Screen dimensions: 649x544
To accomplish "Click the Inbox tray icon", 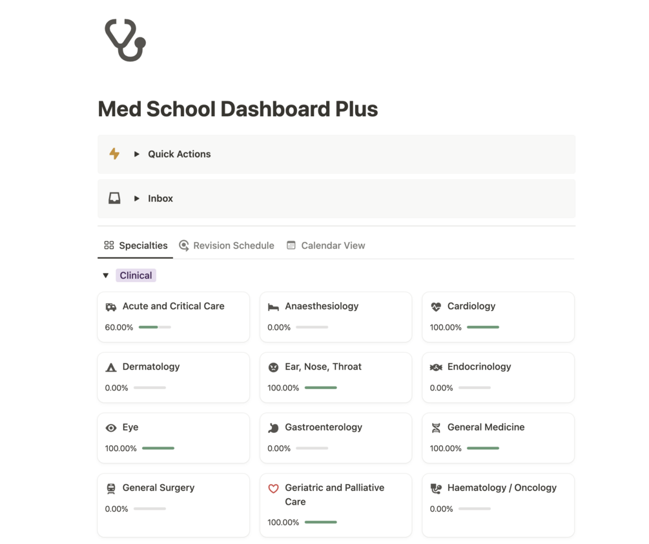I will [x=114, y=198].
